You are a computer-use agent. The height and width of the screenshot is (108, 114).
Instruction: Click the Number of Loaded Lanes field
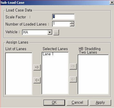pyautogui.click(x=61, y=24)
